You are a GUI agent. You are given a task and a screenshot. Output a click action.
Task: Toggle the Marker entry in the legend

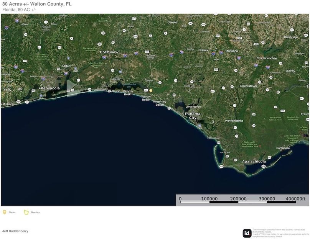(13, 212)
